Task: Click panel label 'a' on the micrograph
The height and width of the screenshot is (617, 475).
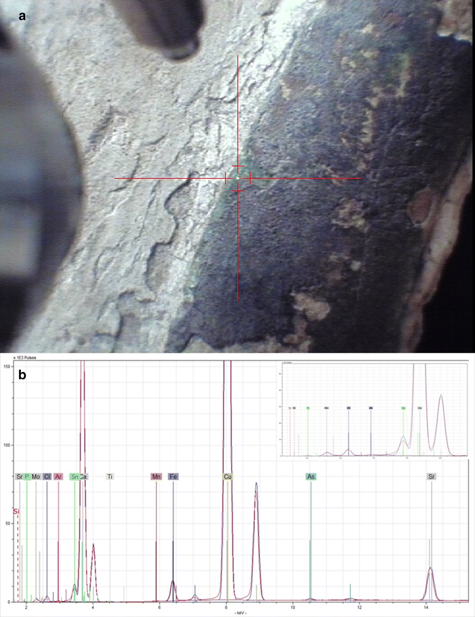Action: [22, 16]
